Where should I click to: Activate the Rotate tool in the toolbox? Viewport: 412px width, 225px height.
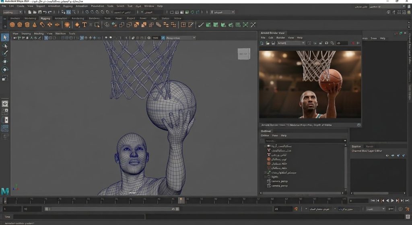(5, 70)
